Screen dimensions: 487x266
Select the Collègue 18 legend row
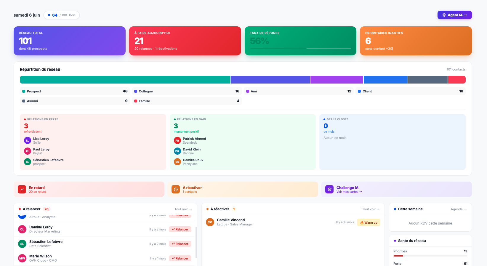click(x=187, y=91)
